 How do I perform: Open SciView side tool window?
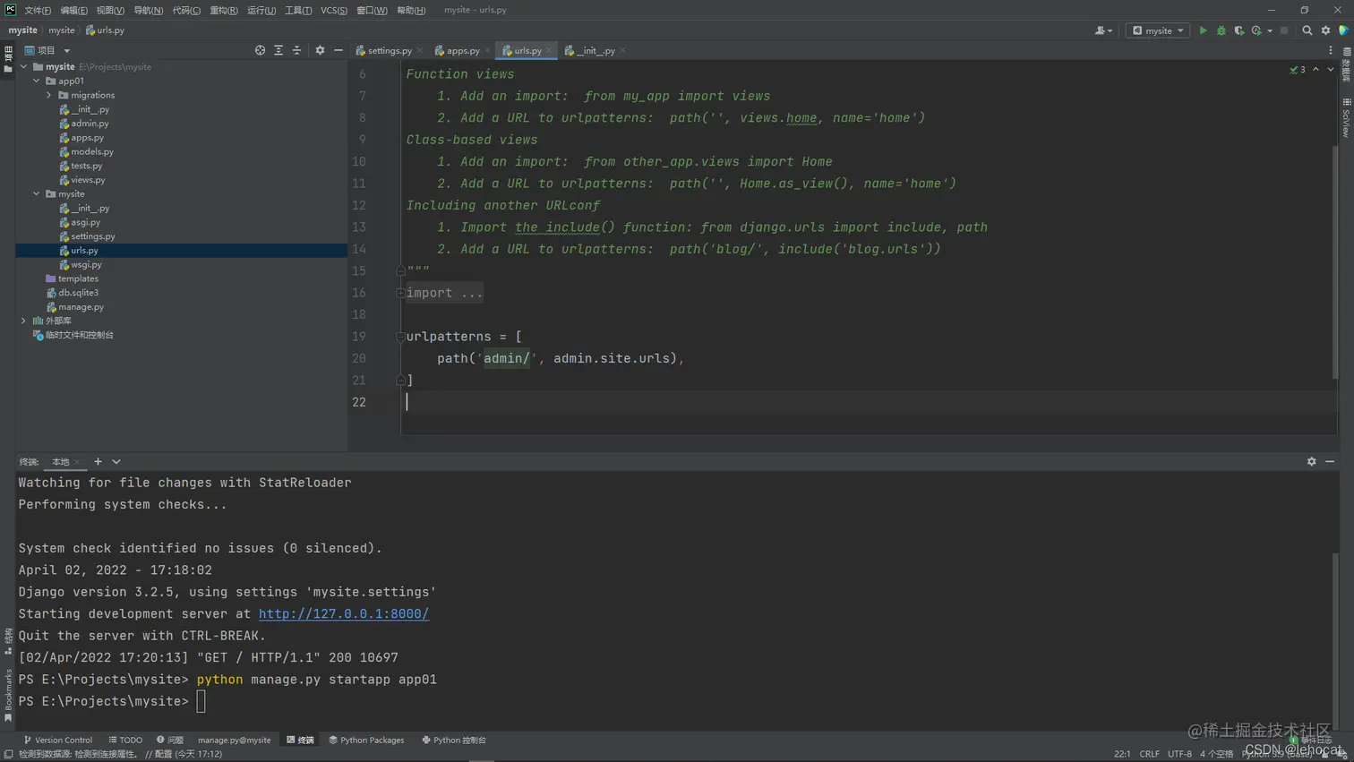click(x=1346, y=118)
